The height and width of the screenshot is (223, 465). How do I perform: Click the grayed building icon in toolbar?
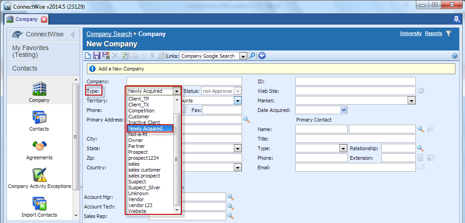(162, 56)
